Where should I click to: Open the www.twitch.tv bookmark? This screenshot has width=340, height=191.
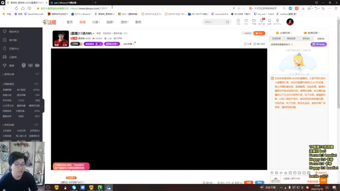pos(220,14)
